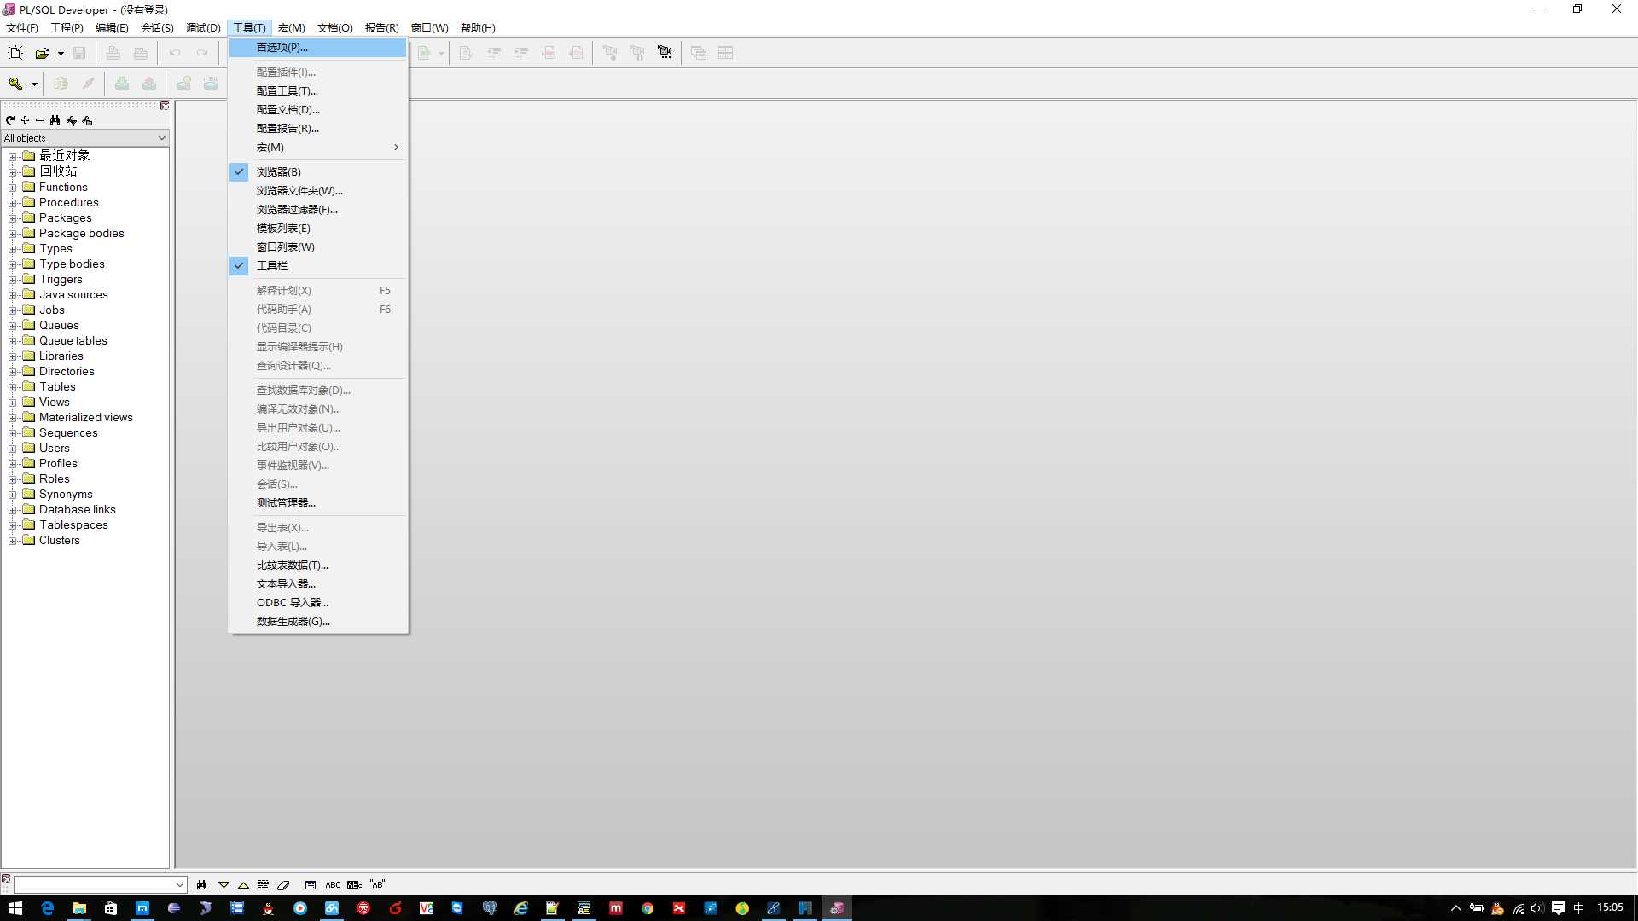Click the Cascade windows toolbar icon
The height and width of the screenshot is (921, 1638).
(x=699, y=53)
